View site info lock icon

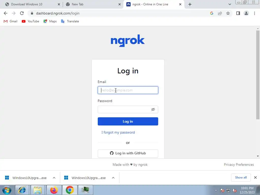[32, 13]
